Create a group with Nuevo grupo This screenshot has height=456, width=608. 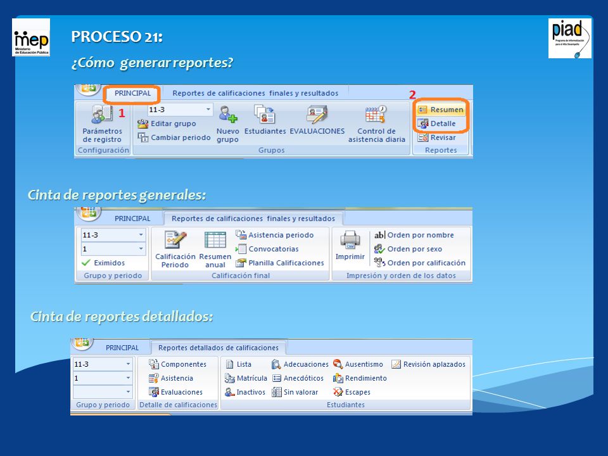point(227,124)
